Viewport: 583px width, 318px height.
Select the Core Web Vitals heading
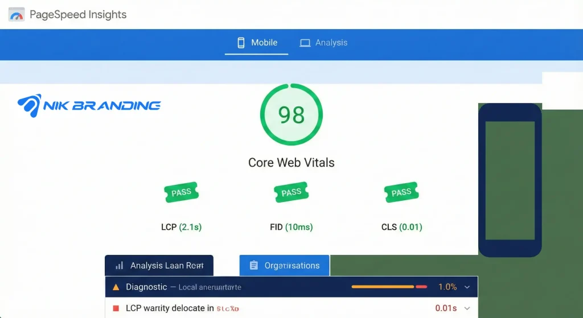(x=291, y=163)
